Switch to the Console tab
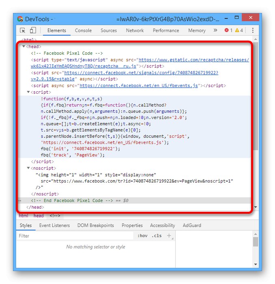The height and width of the screenshot is (284, 275). (x=83, y=30)
